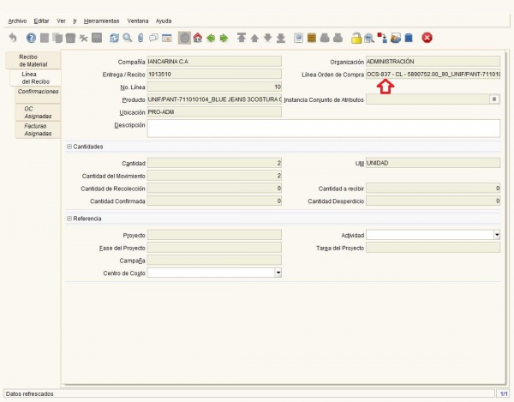Click the status text Datos refrescados
Screen dimensions: 514x402
(x=30, y=393)
